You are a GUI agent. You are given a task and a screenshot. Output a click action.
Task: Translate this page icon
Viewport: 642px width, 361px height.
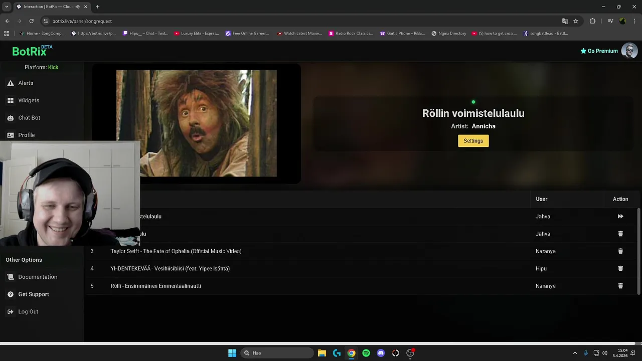565,21
